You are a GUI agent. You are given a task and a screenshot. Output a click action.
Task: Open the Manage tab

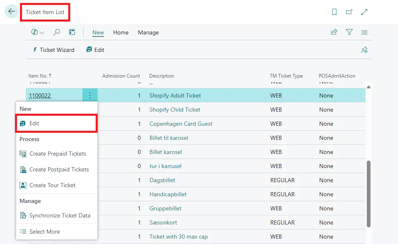pyautogui.click(x=148, y=32)
